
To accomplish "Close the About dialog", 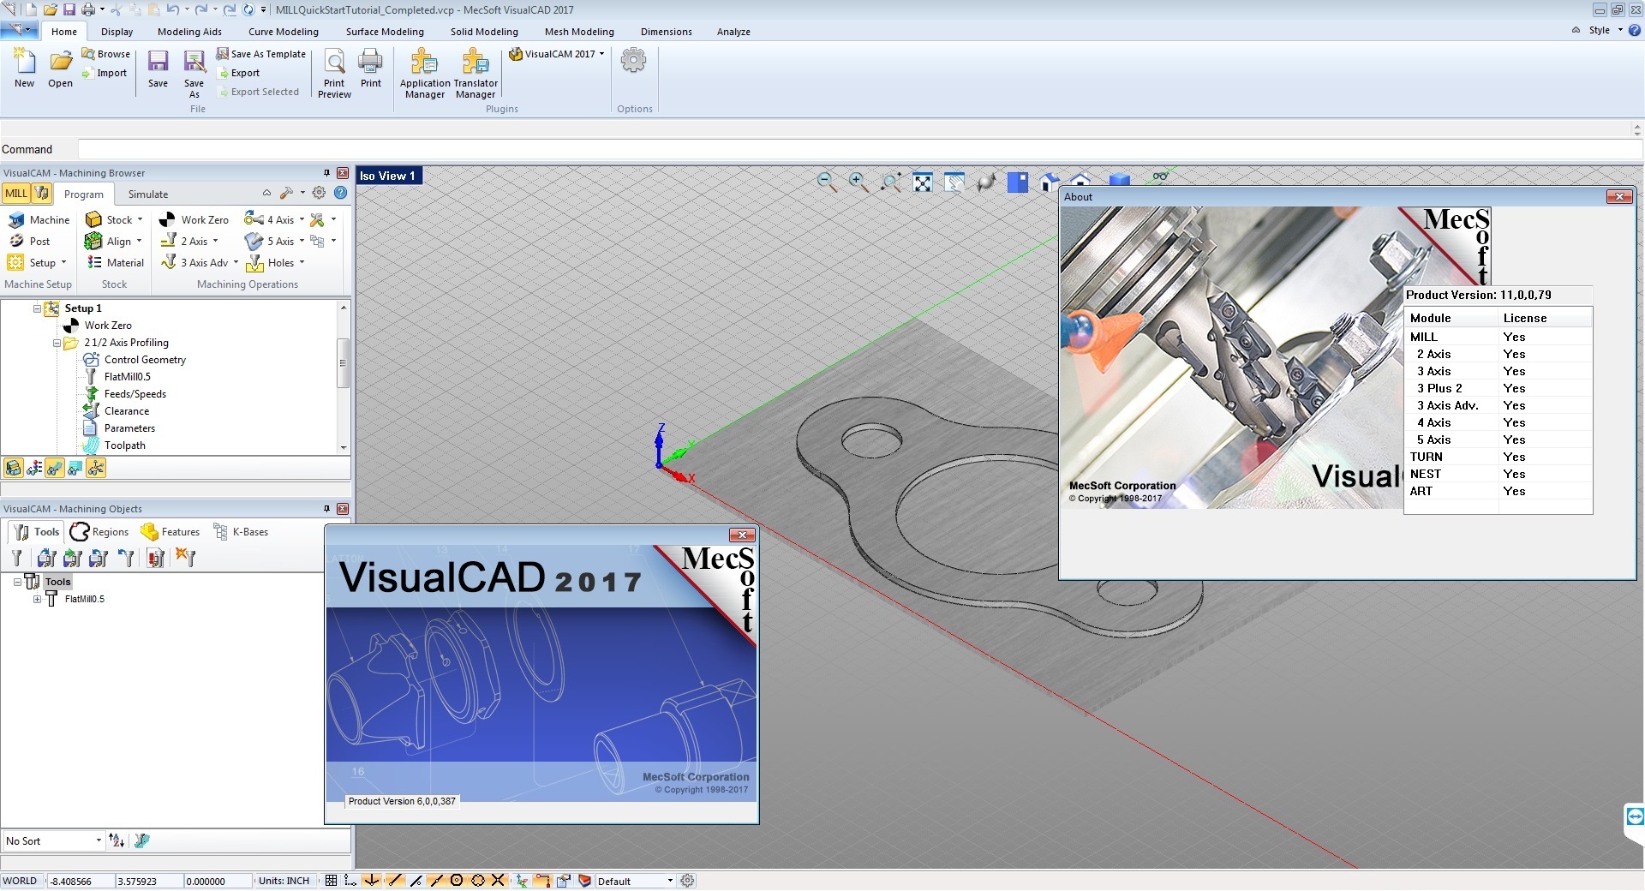I will coord(1619,196).
